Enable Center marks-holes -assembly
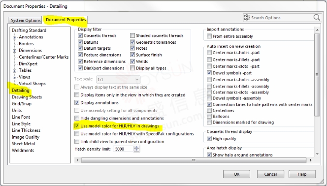Image resolution: width=327 pixels, height=186 pixels. pyautogui.click(x=209, y=80)
